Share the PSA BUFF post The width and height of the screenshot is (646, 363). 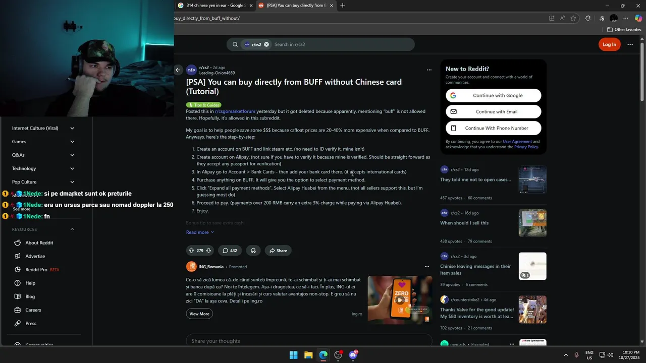[x=278, y=251]
